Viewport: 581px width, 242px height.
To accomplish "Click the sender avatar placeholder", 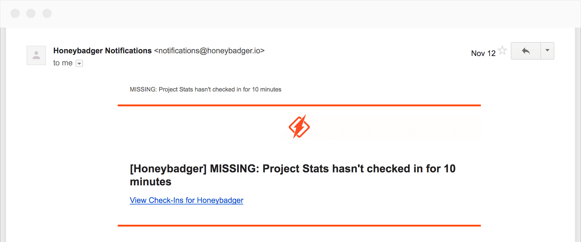I will click(x=36, y=55).
